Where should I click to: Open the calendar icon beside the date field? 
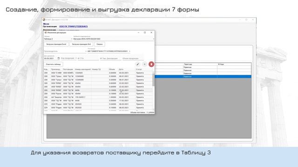click(x=59, y=58)
